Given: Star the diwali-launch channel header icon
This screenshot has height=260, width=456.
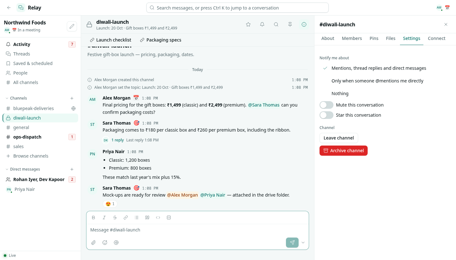Looking at the screenshot, I should [x=248, y=24].
